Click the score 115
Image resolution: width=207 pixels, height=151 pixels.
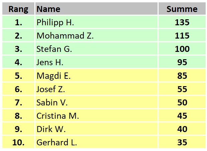point(182,36)
